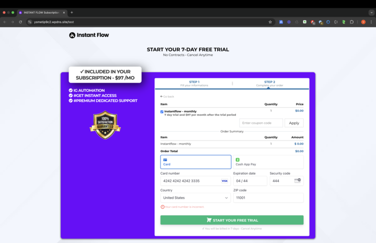
Task: Click the green square extension icon
Action: 304,22
